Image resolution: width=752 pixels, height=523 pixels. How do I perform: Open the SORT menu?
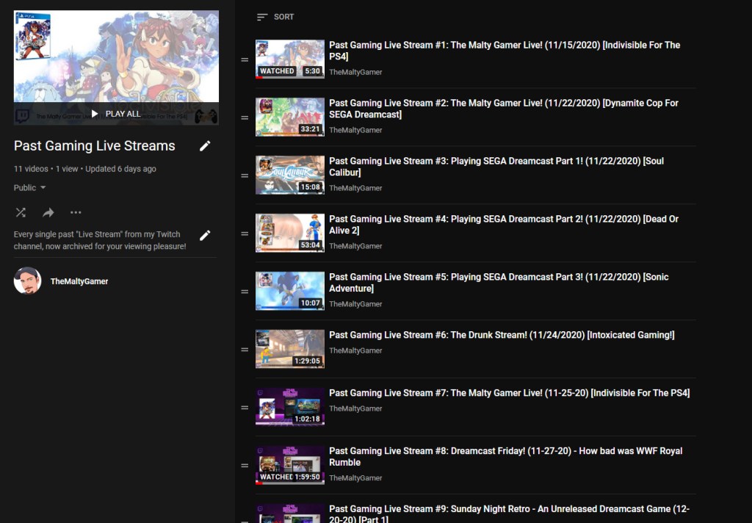(x=275, y=17)
